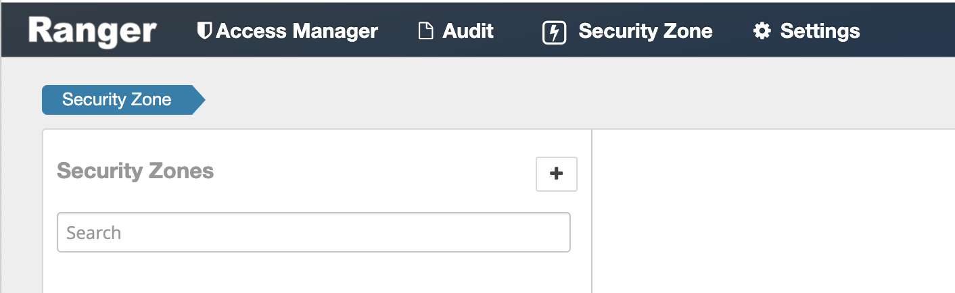Open the Settings menu
955x293 pixels.
pyautogui.click(x=820, y=31)
